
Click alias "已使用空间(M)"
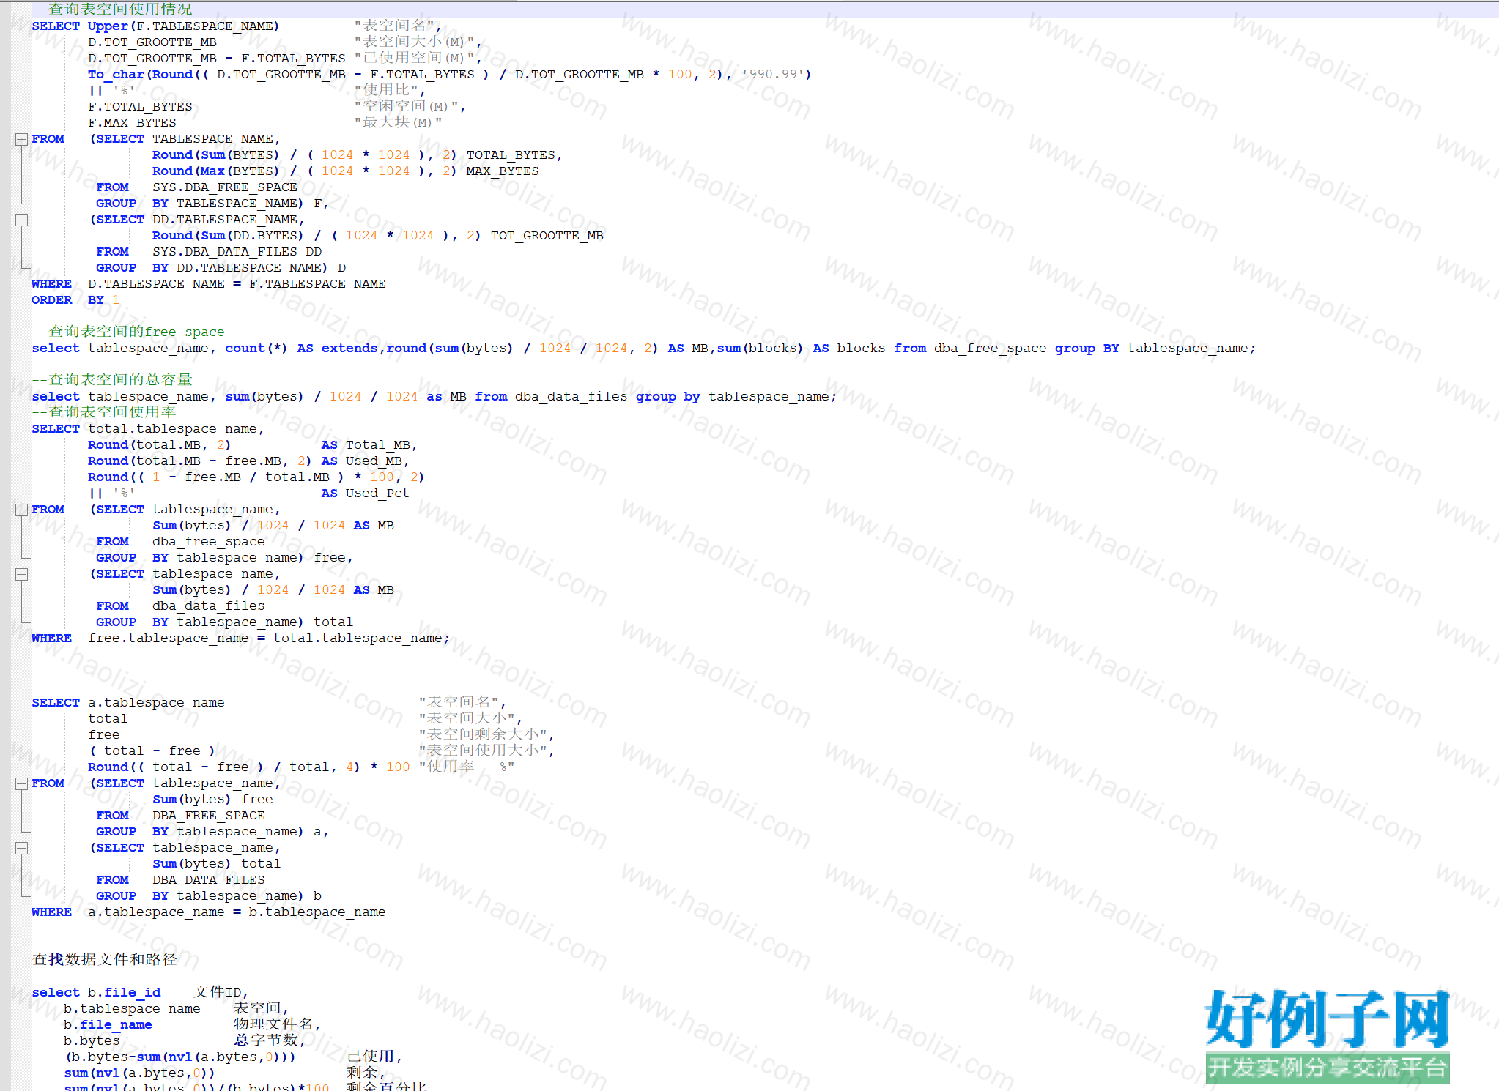click(x=415, y=58)
